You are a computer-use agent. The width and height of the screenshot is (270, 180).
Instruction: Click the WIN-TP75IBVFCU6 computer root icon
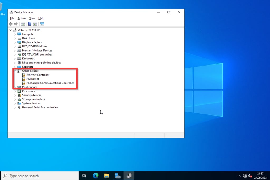(x=15, y=30)
